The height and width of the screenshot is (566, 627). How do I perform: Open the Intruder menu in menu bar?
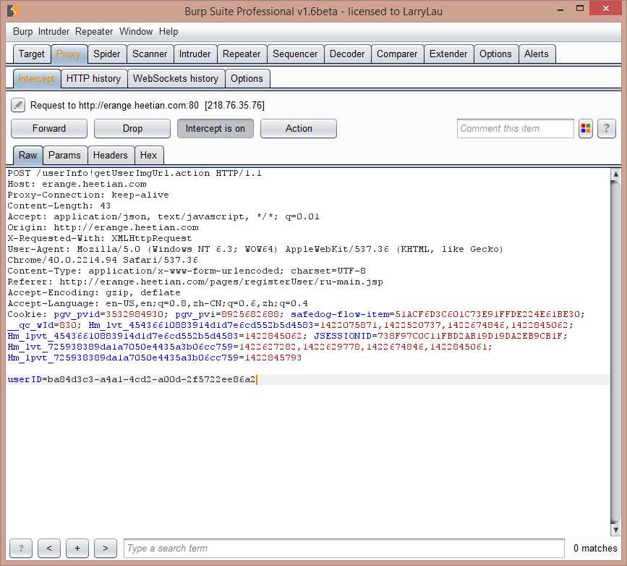54,32
